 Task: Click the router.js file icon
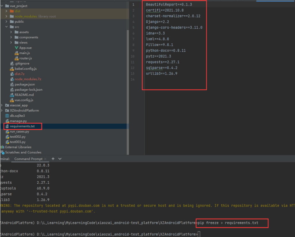[17, 58]
